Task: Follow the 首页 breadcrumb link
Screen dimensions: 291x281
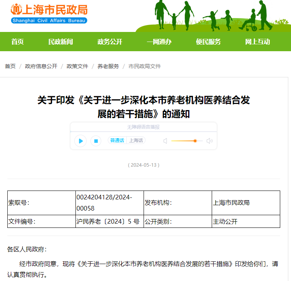Action: (10, 66)
